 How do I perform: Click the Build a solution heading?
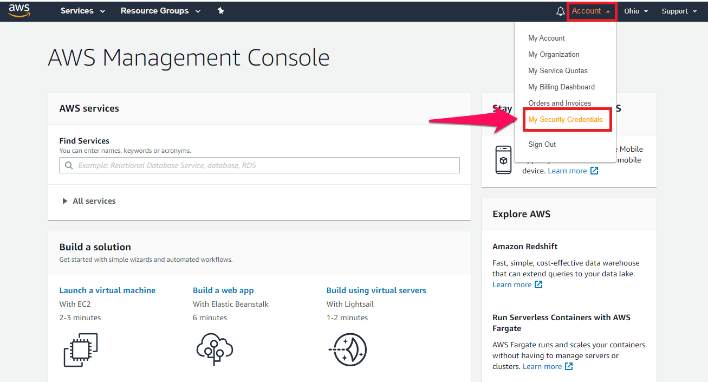click(x=95, y=247)
